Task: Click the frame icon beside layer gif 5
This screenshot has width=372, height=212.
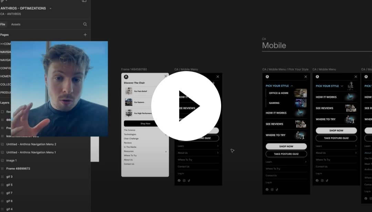Action: tap(2, 185)
